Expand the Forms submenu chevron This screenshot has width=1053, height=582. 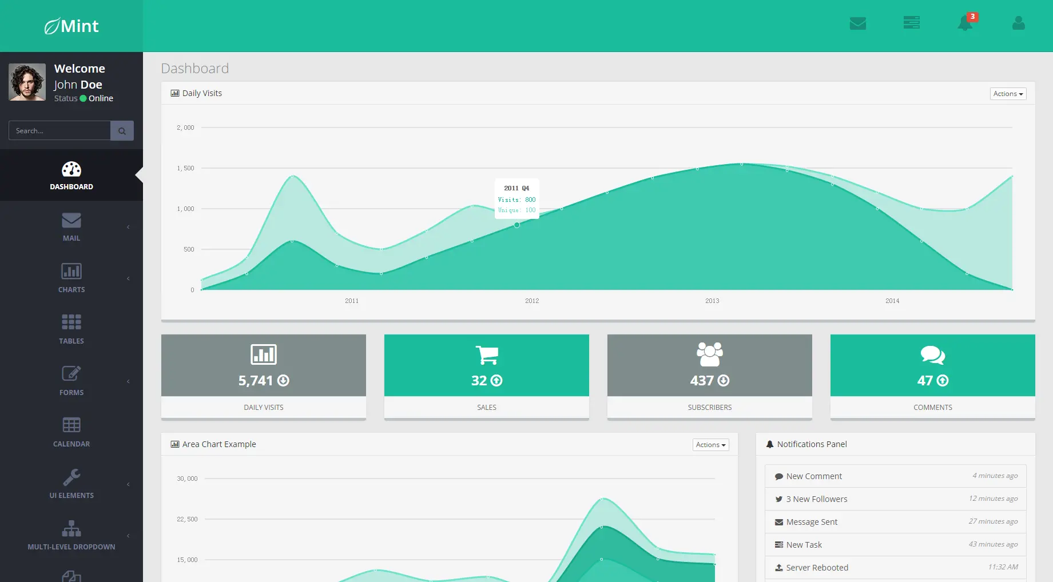[x=128, y=381]
